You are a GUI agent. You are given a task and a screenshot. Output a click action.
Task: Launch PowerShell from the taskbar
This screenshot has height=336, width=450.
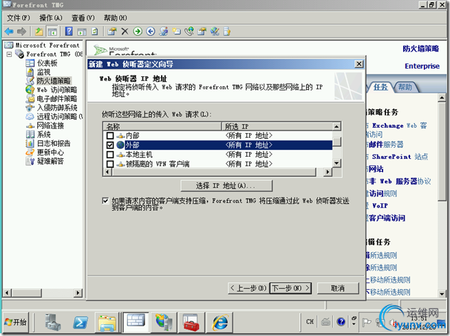[81, 322]
